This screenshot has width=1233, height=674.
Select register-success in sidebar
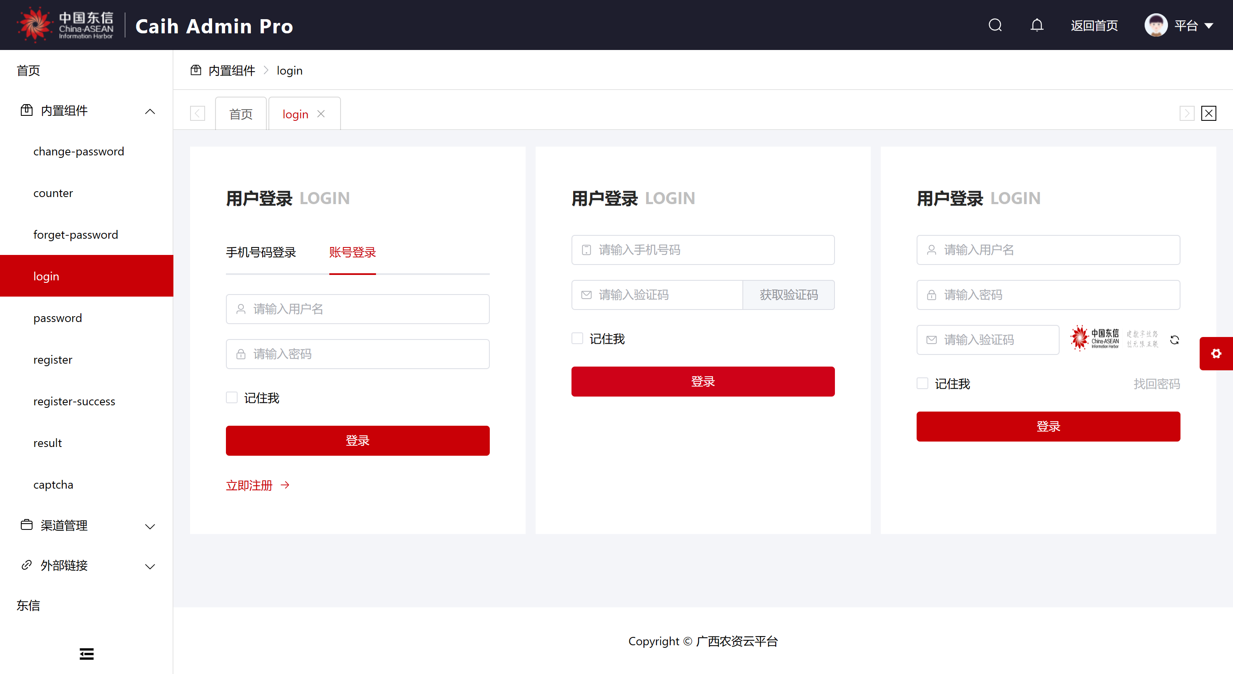pyautogui.click(x=74, y=401)
